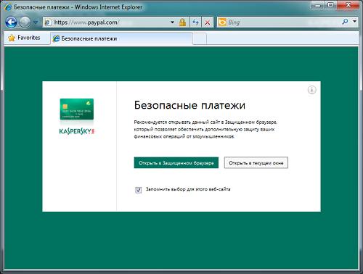Select the Безопасные платежи tab
Screen dimensions: 363x274
click(x=121, y=38)
